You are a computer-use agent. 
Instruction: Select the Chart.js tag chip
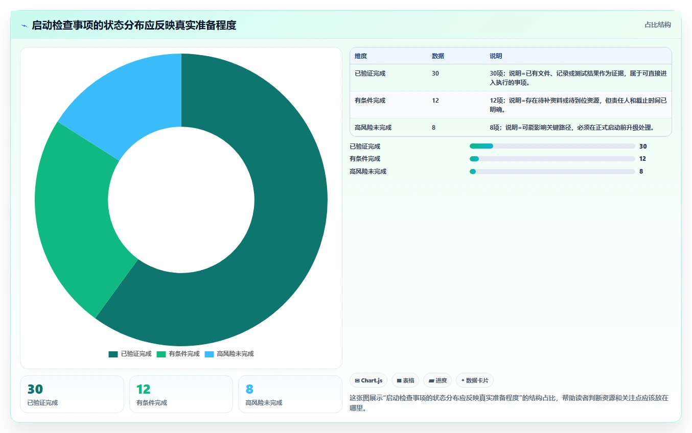pyautogui.click(x=368, y=380)
